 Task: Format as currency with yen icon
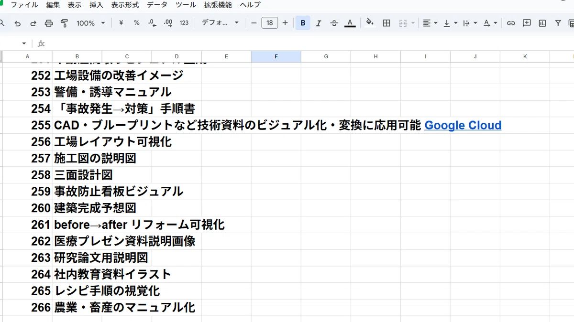pyautogui.click(x=121, y=23)
